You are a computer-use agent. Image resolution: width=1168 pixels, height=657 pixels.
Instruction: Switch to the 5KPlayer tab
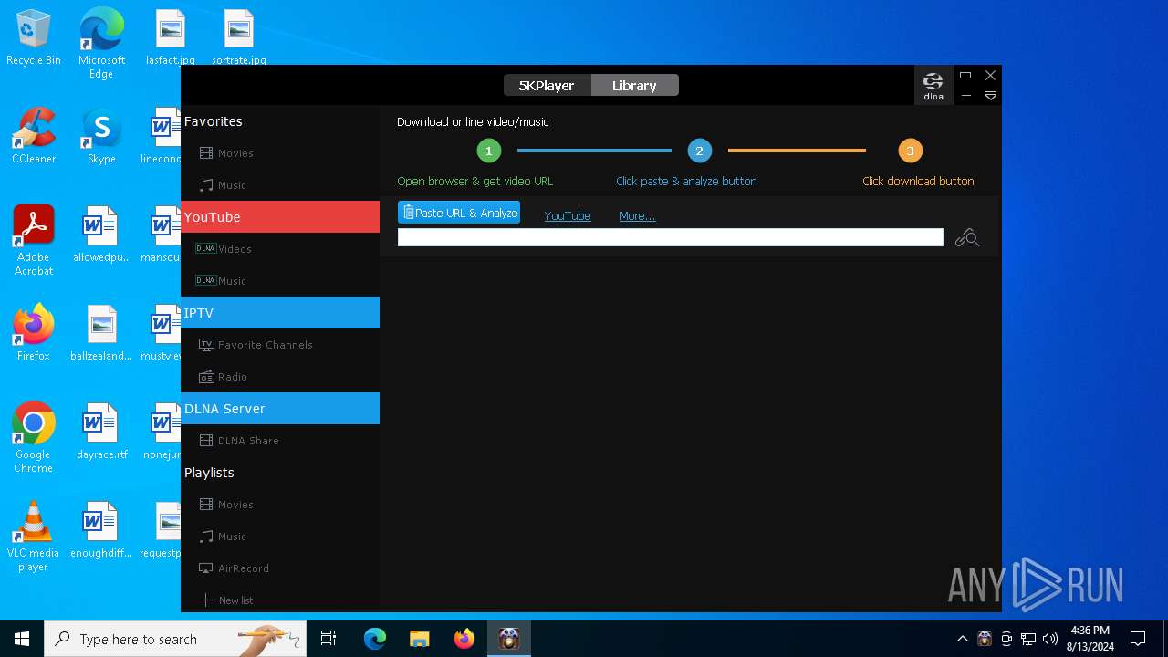[547, 85]
